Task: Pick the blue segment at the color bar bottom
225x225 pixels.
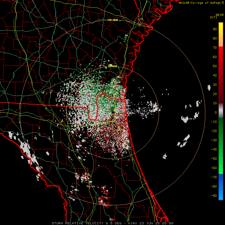Action: click(x=221, y=187)
